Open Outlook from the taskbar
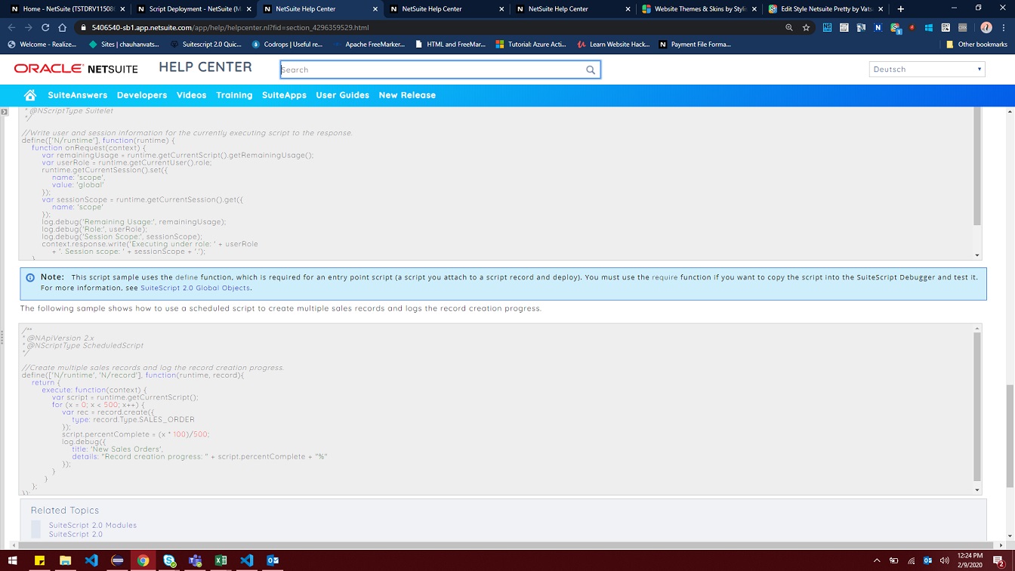This screenshot has height=571, width=1015. [x=273, y=560]
